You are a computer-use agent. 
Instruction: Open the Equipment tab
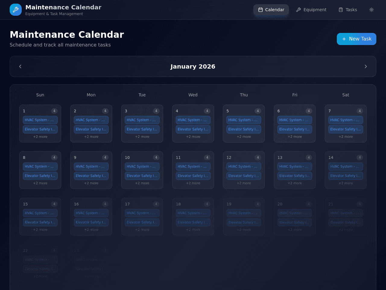click(311, 10)
